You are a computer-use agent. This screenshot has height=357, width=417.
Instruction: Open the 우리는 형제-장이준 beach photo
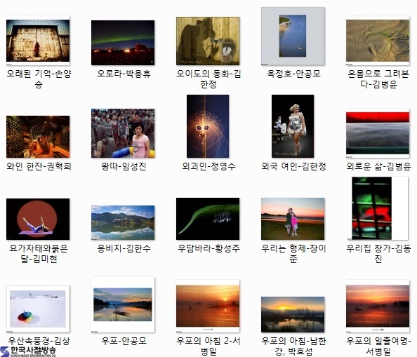coord(293,219)
